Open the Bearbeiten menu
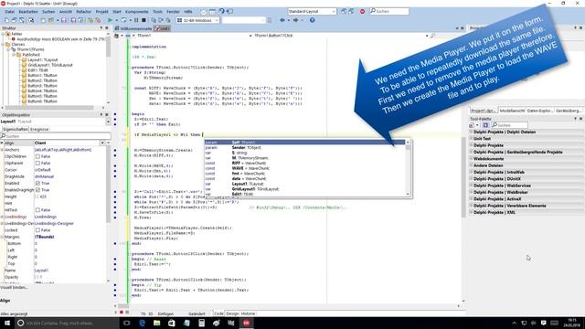 pos(28,12)
